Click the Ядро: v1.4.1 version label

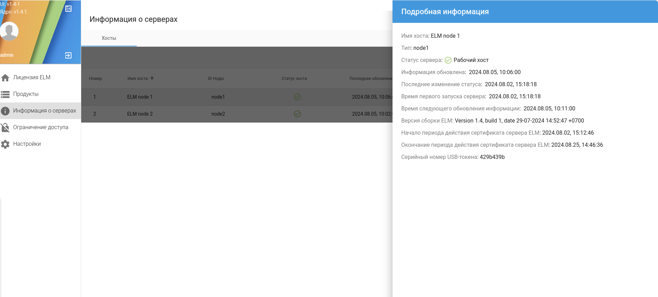pos(14,12)
